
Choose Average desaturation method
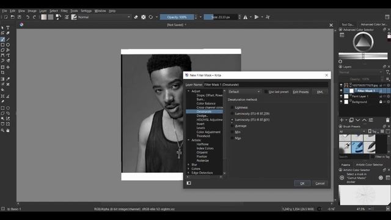pyautogui.click(x=238, y=126)
